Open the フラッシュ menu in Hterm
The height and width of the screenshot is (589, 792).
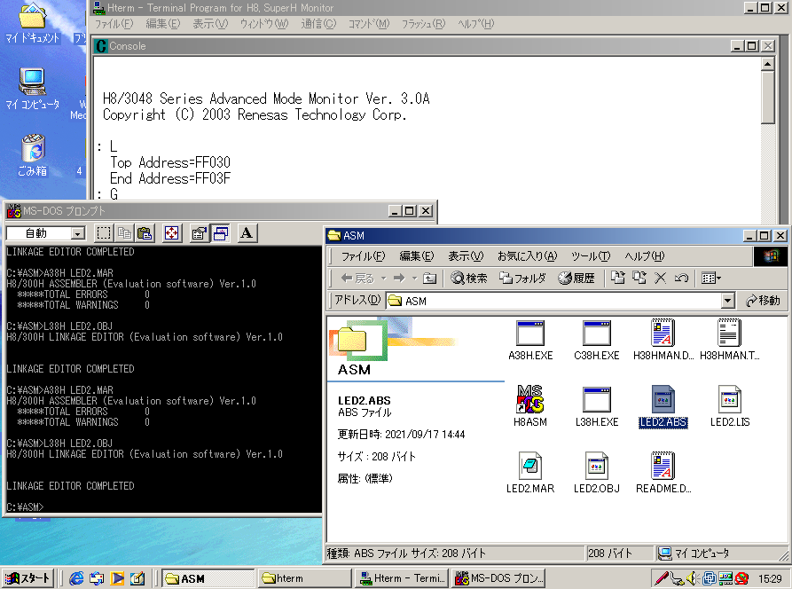423,23
